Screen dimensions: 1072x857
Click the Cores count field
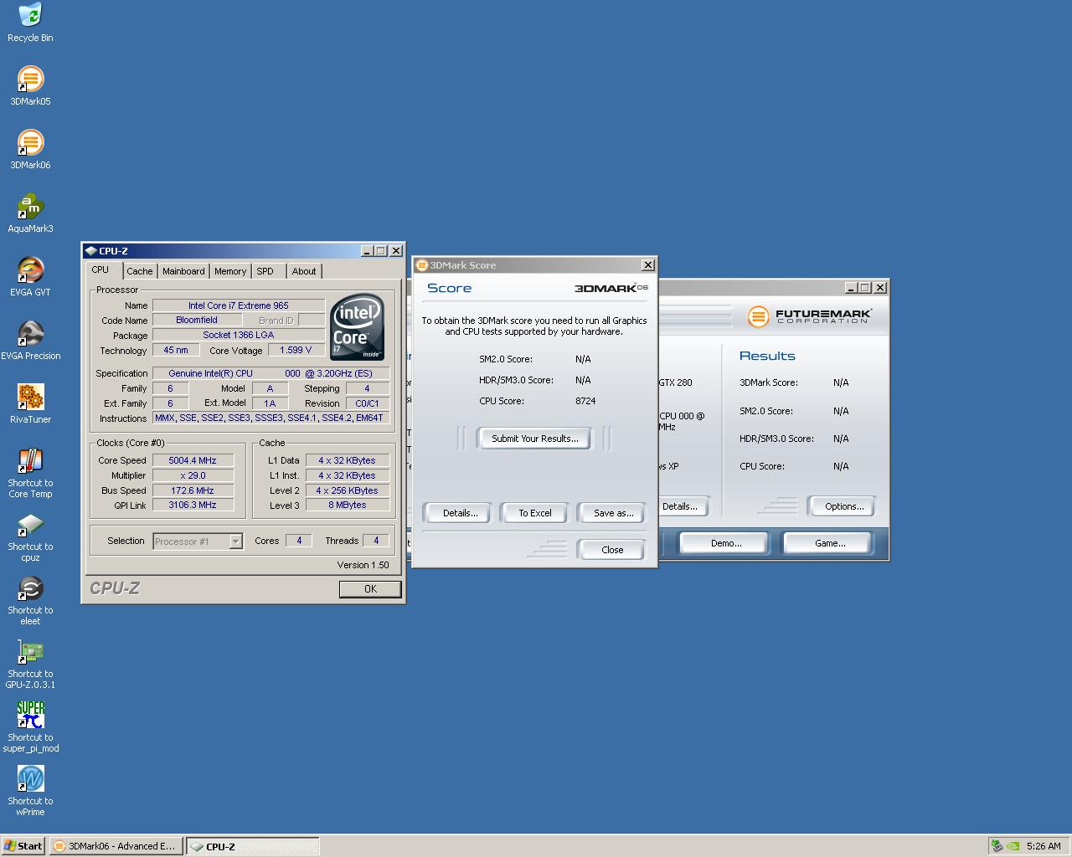coord(299,541)
